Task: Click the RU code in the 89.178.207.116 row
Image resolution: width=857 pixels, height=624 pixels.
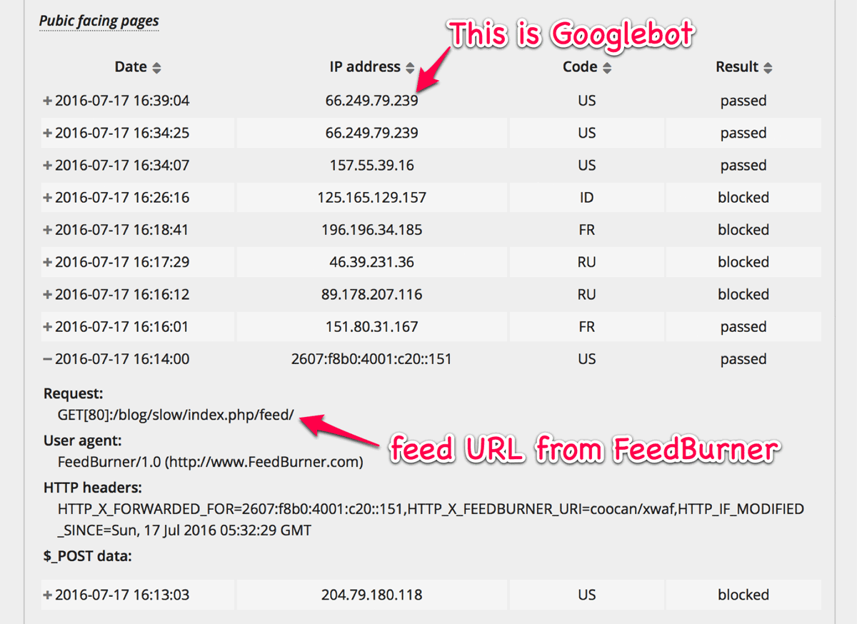Action: (586, 294)
